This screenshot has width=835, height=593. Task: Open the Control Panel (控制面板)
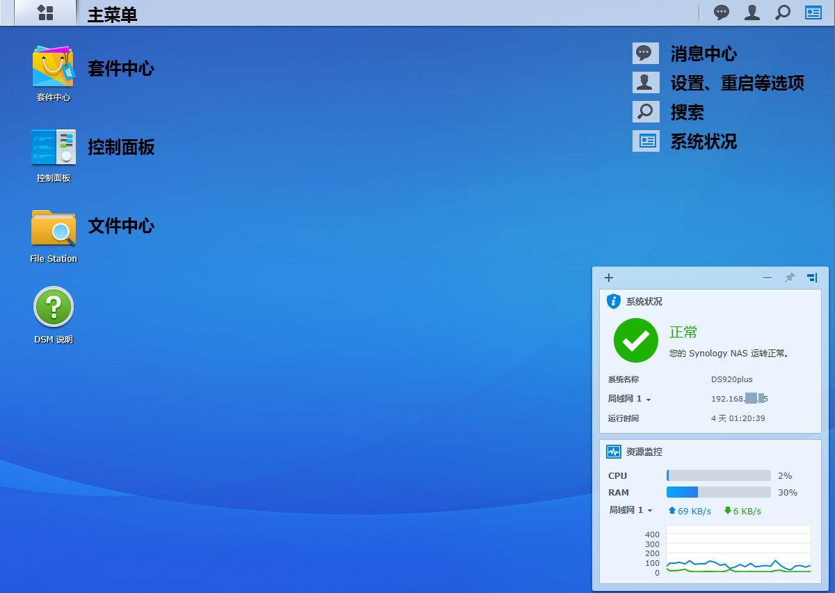pos(53,148)
